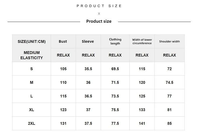This screenshot has width=198, height=137.
Task: Click the PRODUCT SIZE title text
Action: tap(99, 6)
